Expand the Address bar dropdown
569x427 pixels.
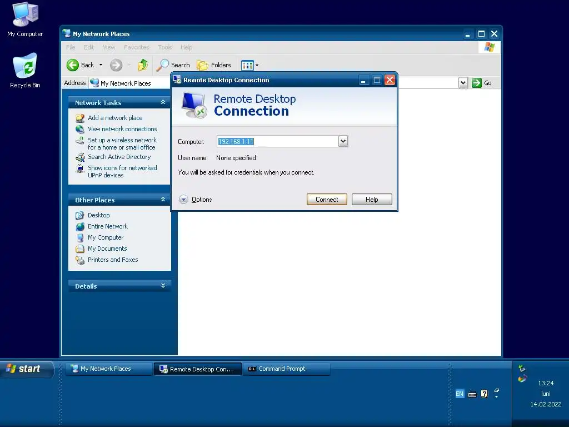click(463, 83)
